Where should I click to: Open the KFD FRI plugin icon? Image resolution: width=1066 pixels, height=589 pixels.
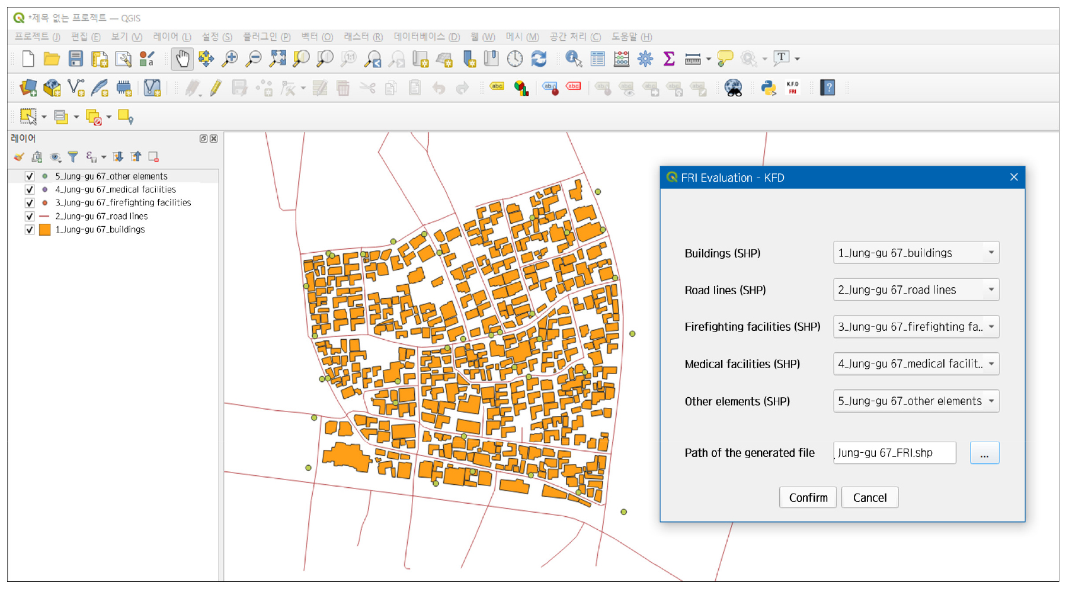pos(792,88)
